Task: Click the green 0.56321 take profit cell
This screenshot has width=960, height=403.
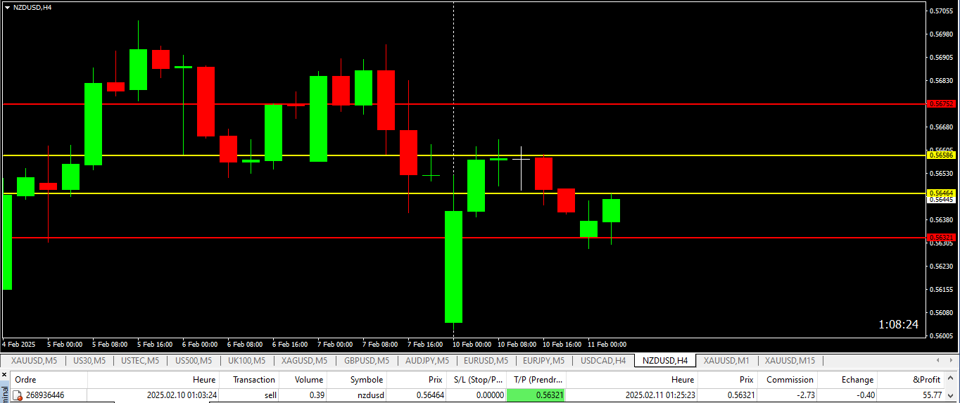Action: pos(536,395)
